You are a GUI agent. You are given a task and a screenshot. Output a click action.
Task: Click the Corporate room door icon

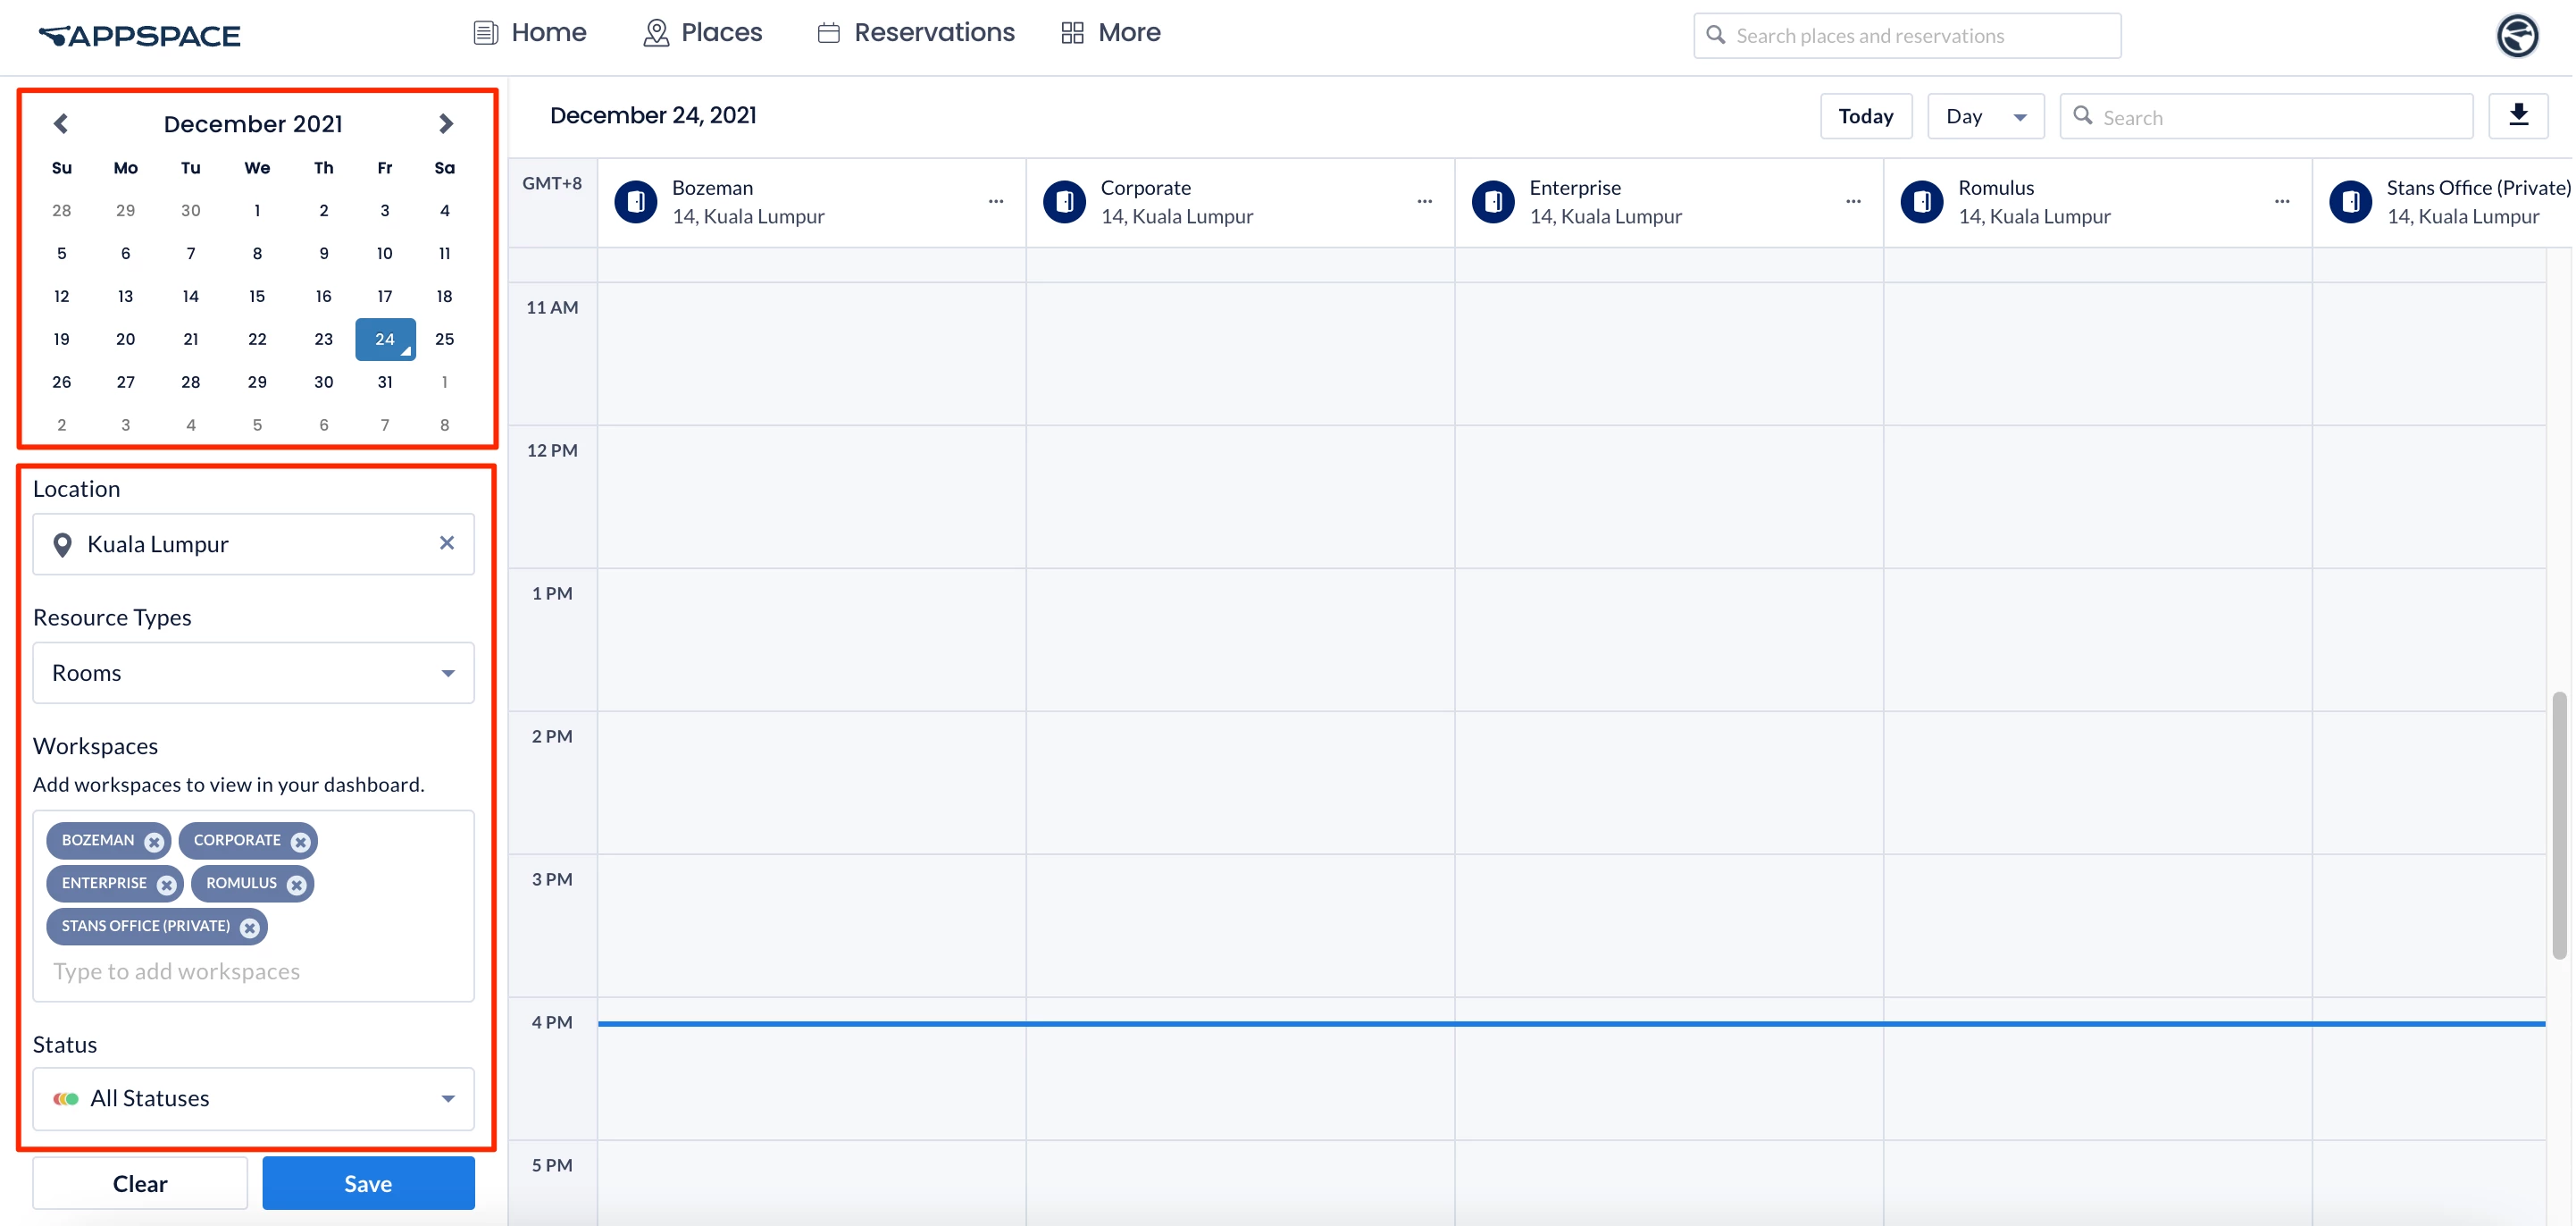click(x=1064, y=201)
